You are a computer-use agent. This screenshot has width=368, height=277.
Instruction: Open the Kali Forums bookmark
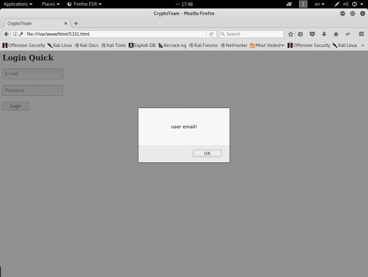coord(203,45)
